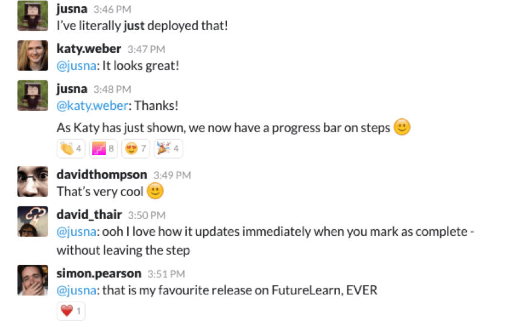Open davidthompson's avatar picture
Image resolution: width=515 pixels, height=327 pixels.
(33, 182)
